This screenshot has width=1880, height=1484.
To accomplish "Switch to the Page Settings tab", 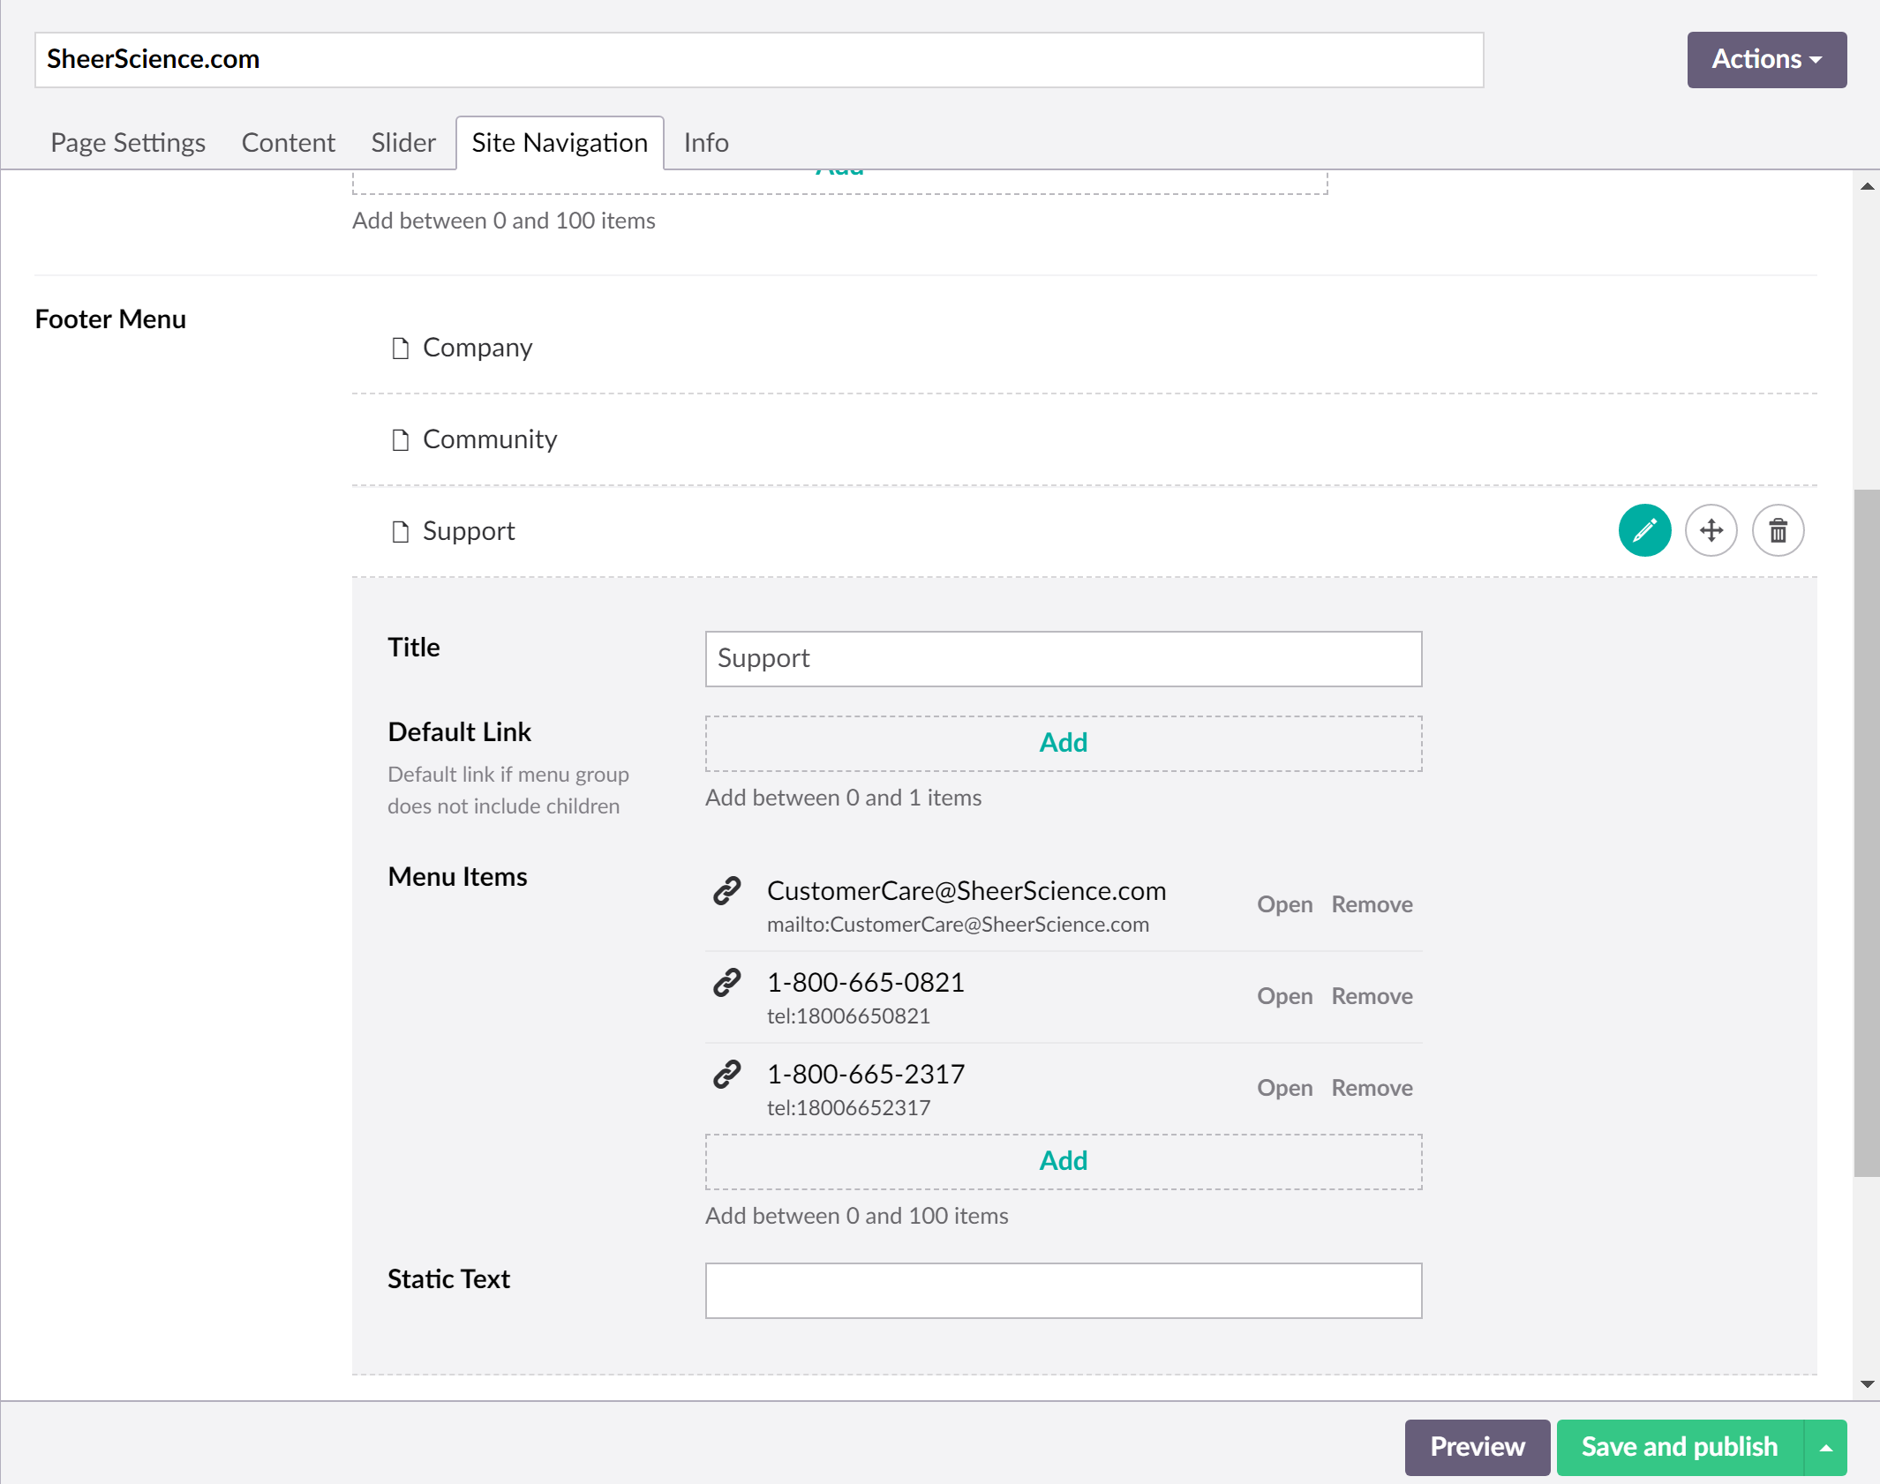I will click(x=127, y=143).
